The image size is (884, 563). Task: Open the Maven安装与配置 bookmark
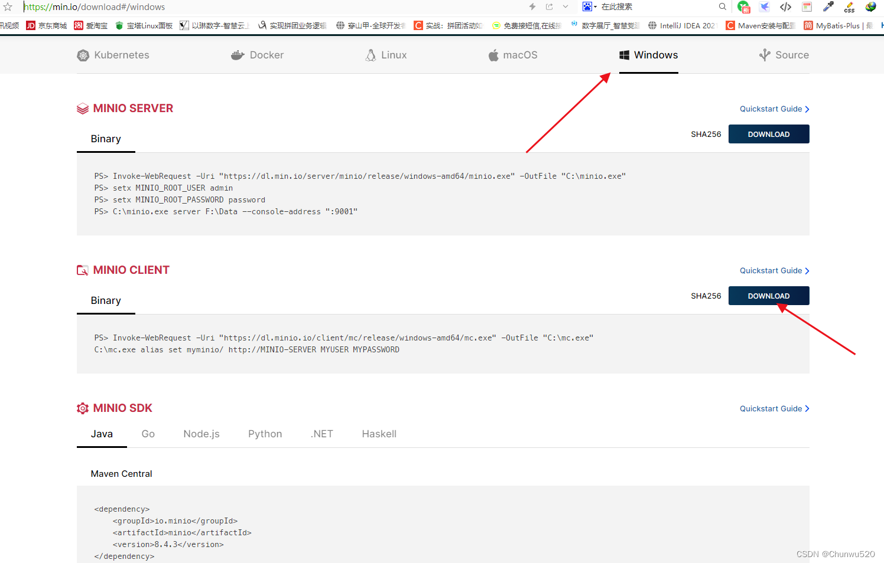click(x=760, y=25)
